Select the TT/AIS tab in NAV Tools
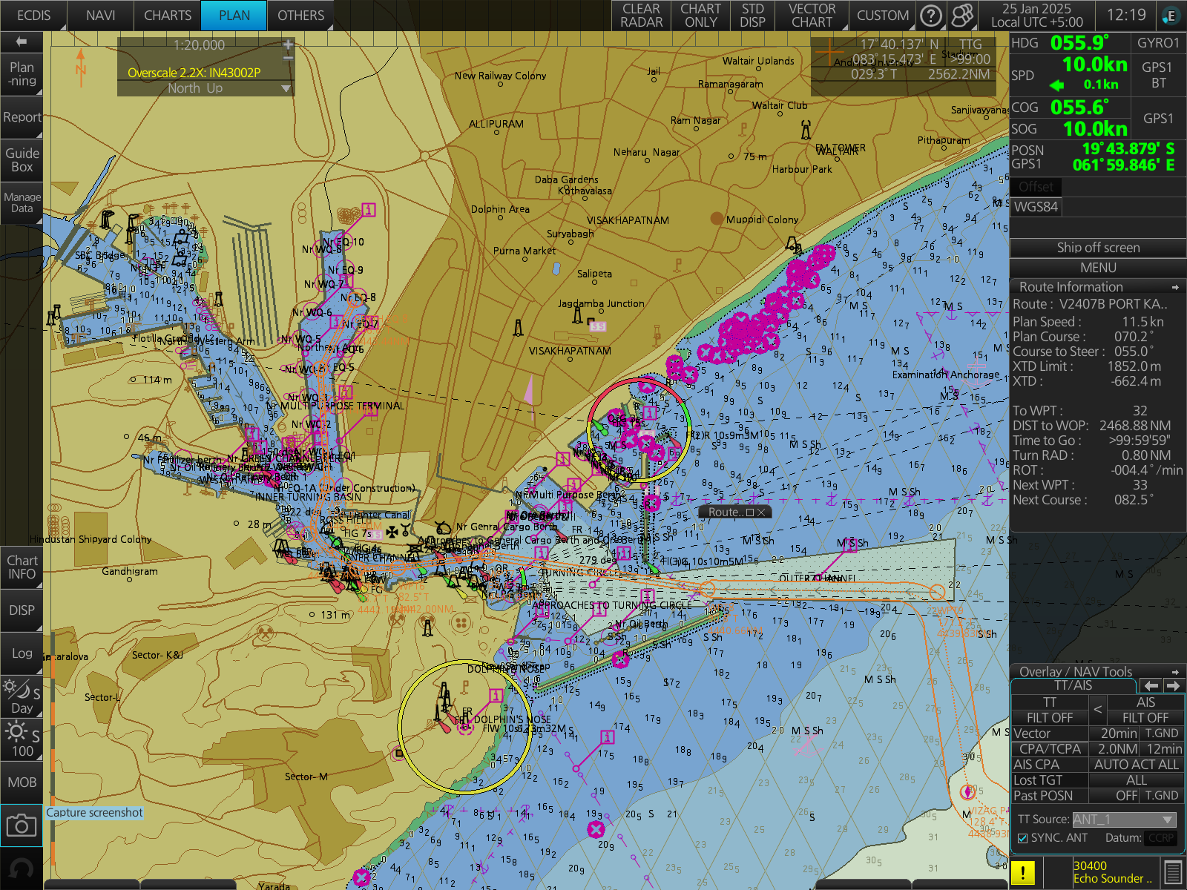The height and width of the screenshot is (890, 1187). point(1073,685)
